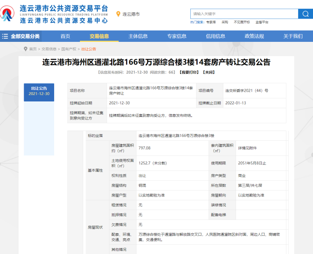Image resolution: width=313 pixels, height=254 pixels.
Task: Click the magnifier search button
Action: [305, 14]
